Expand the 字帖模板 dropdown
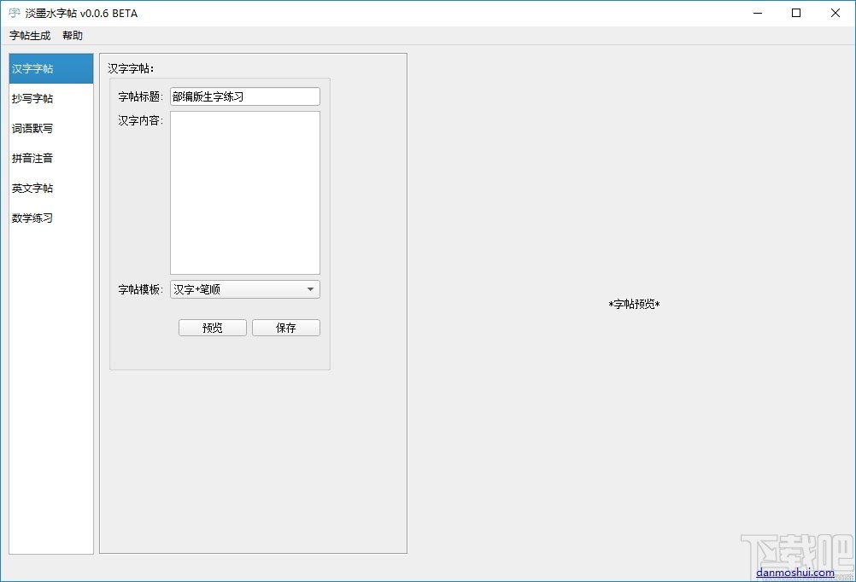This screenshot has height=582, width=856. 245,289
